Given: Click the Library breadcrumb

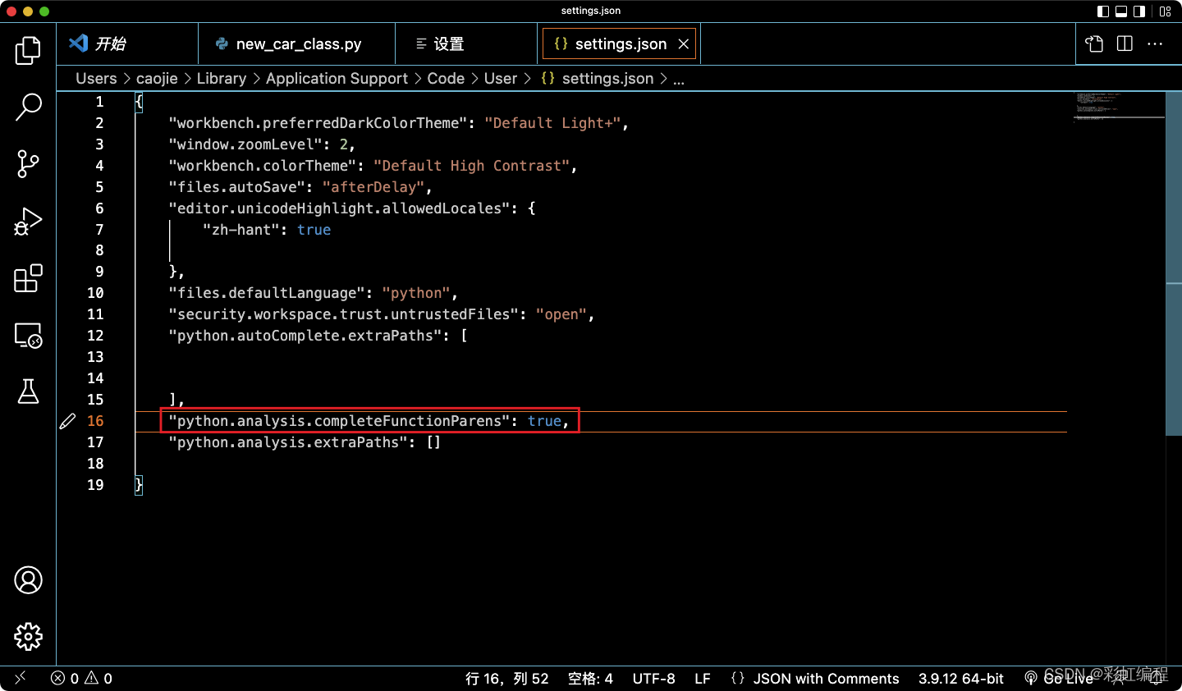Looking at the screenshot, I should [x=222, y=79].
